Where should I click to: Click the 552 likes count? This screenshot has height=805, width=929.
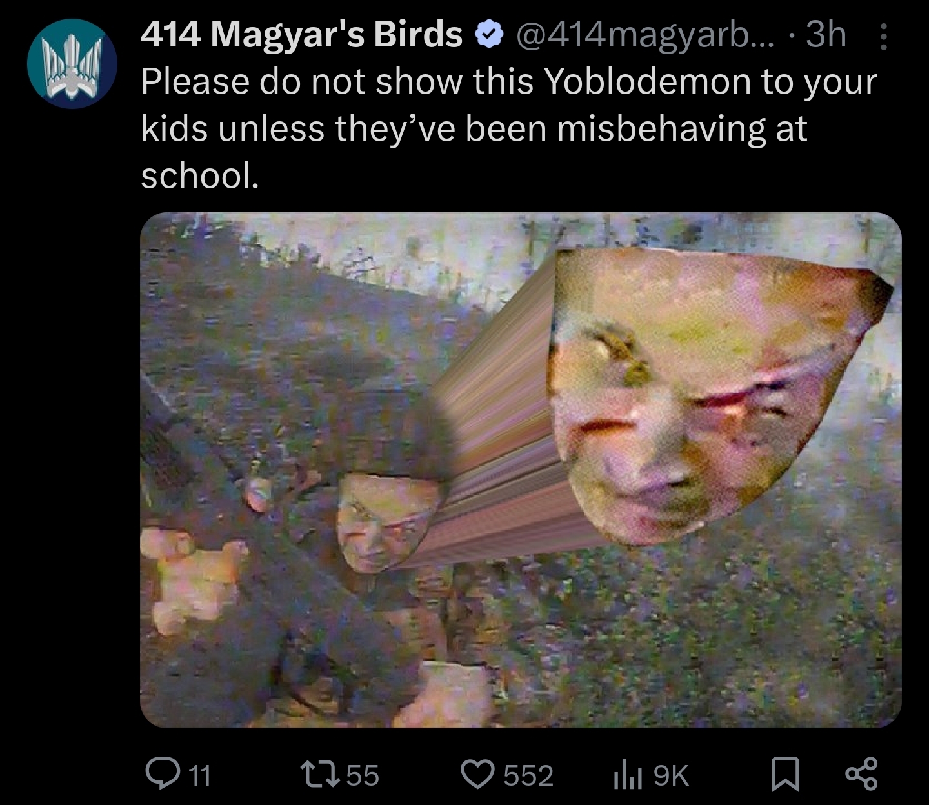coord(528,775)
